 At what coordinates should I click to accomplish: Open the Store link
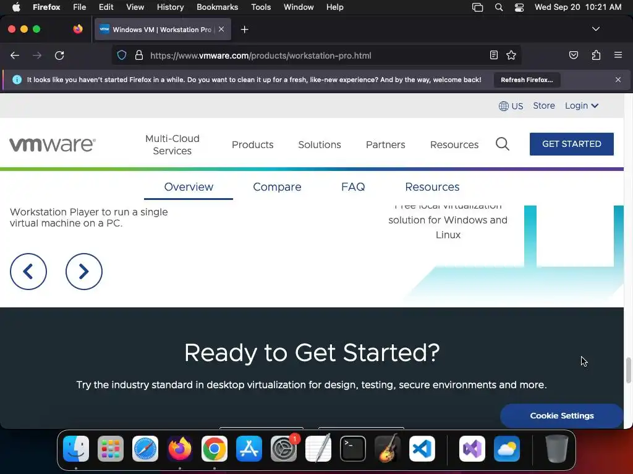(x=544, y=106)
